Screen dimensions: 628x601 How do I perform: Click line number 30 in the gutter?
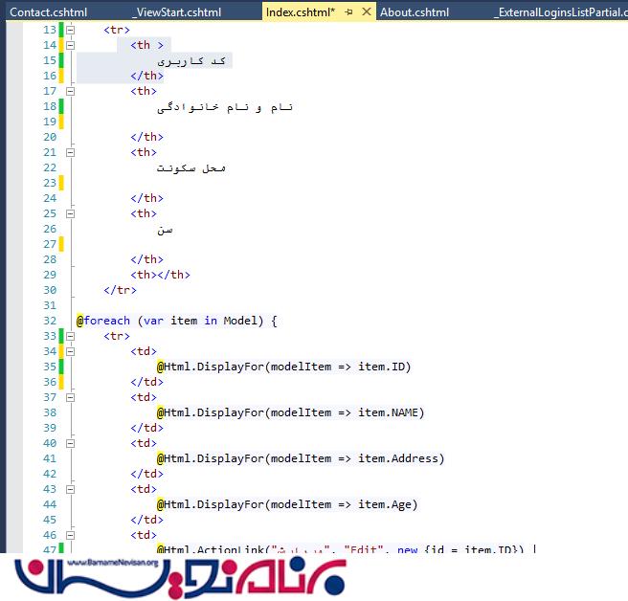[x=49, y=290]
